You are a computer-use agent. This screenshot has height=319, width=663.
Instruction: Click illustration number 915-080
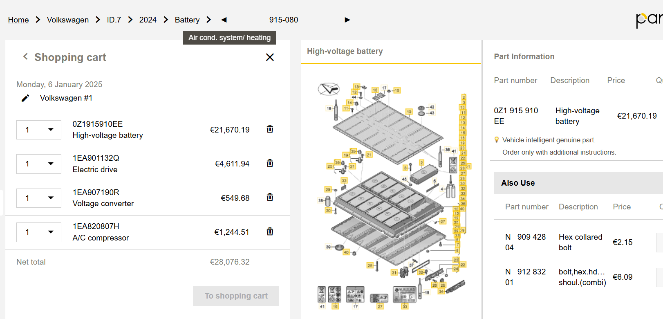[x=284, y=20]
